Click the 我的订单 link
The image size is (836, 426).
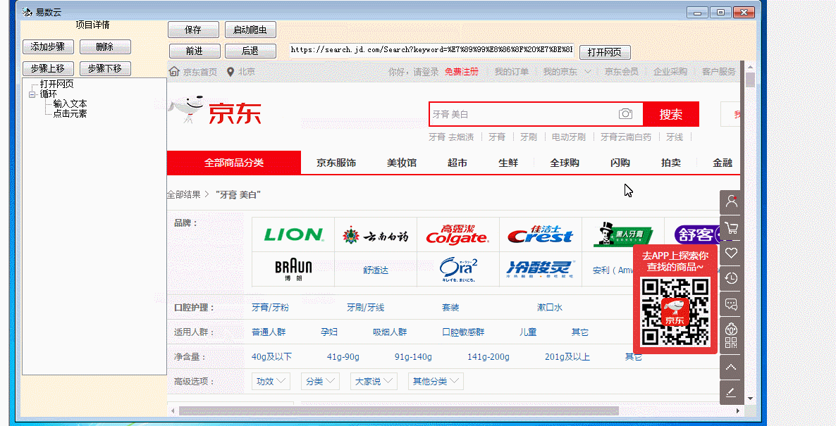click(x=511, y=71)
